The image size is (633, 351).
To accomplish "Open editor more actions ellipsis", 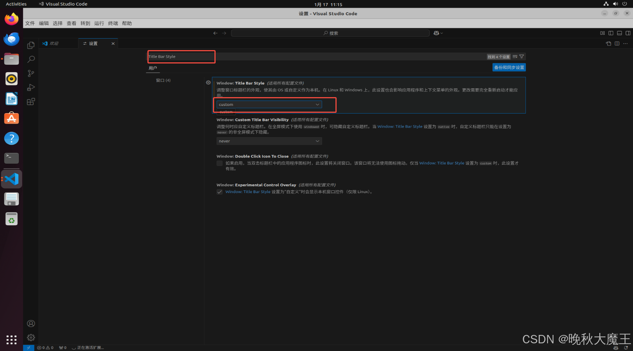I will point(625,44).
